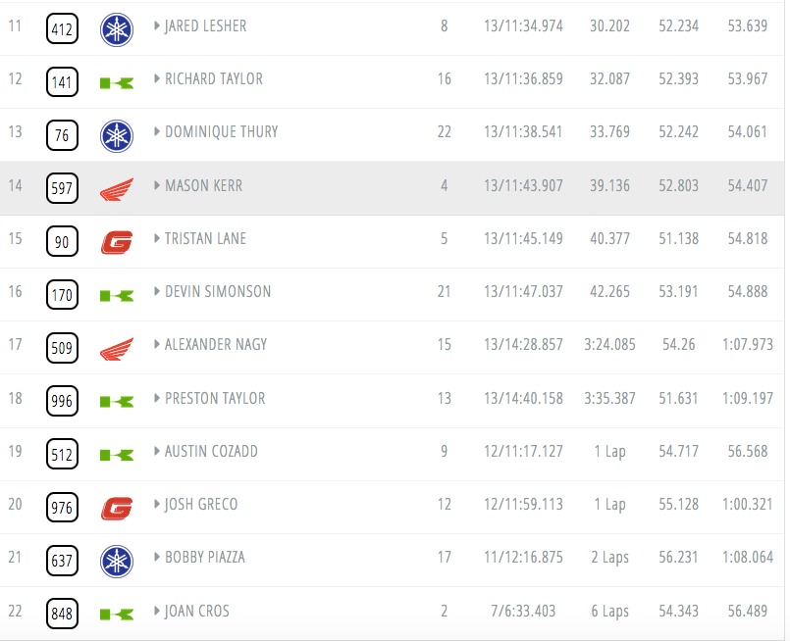790x641 pixels.
Task: Click Yamaha logo beside Jared Lesher
Action: [117, 29]
